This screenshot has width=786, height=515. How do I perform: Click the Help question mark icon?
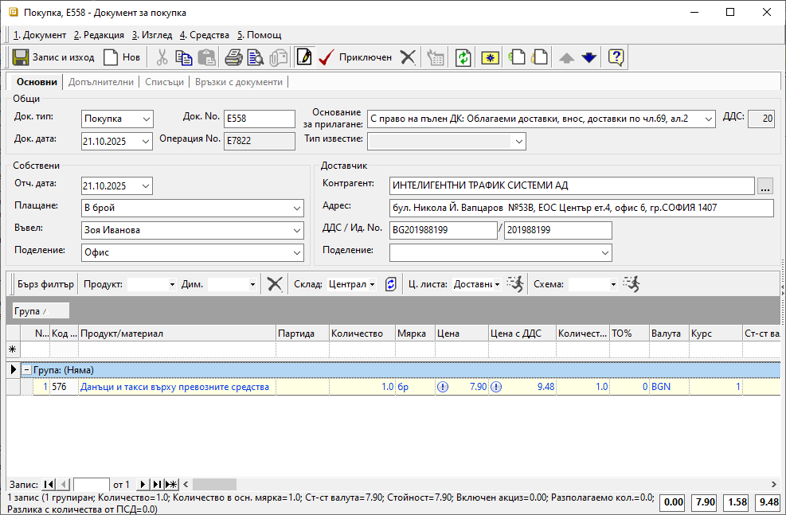point(616,57)
